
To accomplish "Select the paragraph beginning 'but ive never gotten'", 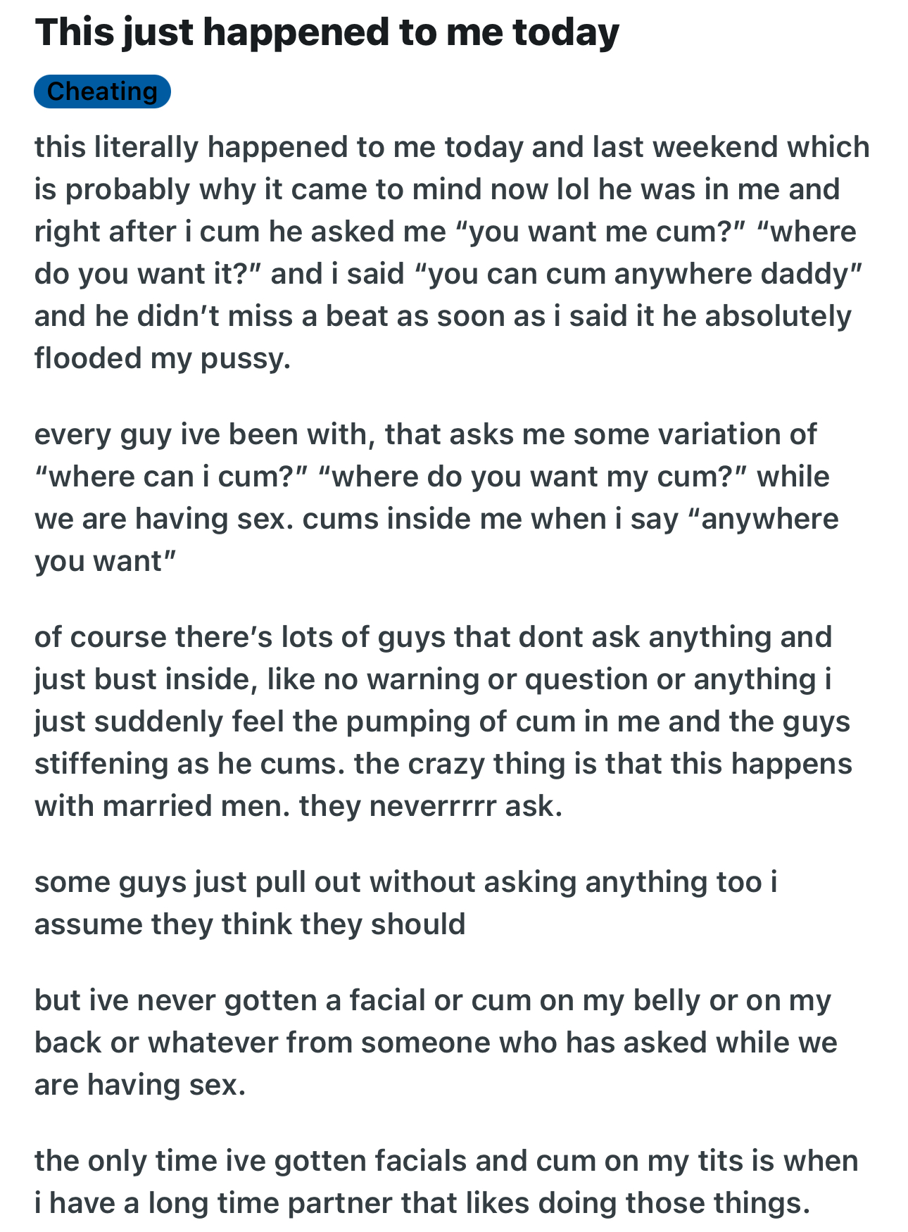I will (436, 1043).
